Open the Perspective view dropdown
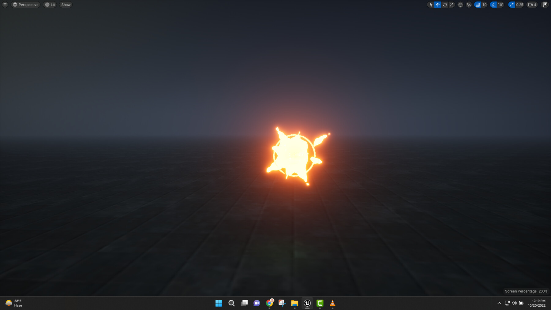The width and height of the screenshot is (551, 310). pyautogui.click(x=25, y=5)
